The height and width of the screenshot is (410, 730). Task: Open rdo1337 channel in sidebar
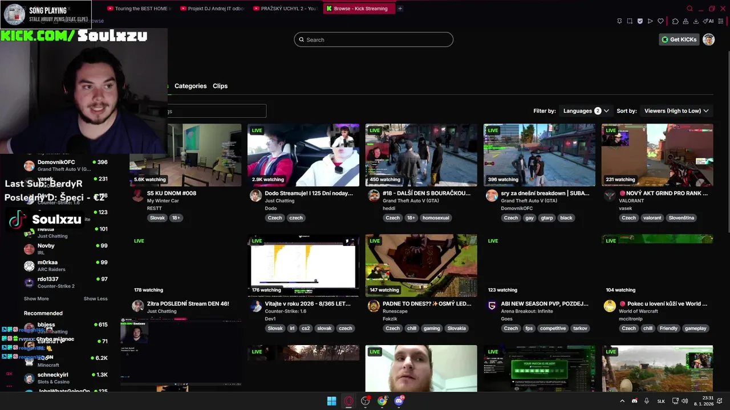[66, 282]
